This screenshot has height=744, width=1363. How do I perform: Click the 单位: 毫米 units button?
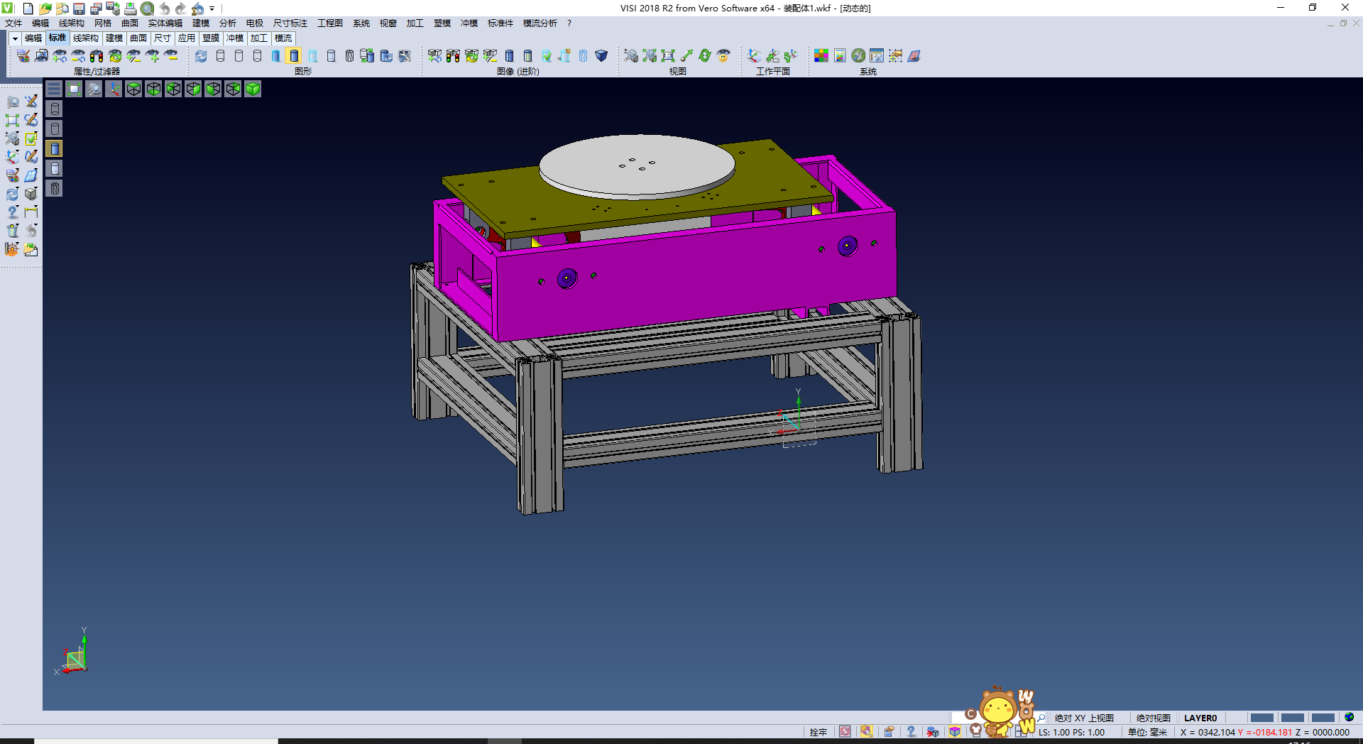click(1147, 732)
